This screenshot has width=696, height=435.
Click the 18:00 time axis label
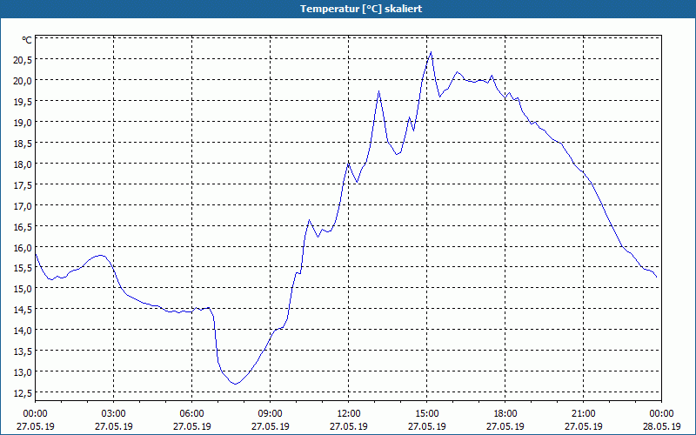point(505,414)
